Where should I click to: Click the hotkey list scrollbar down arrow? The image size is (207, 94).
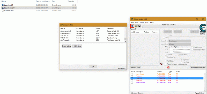pyautogui.click(x=125, y=41)
